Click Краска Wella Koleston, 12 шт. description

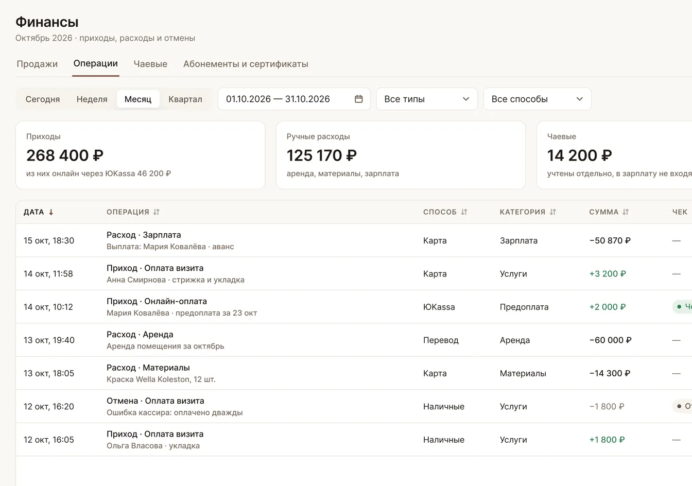point(161,379)
